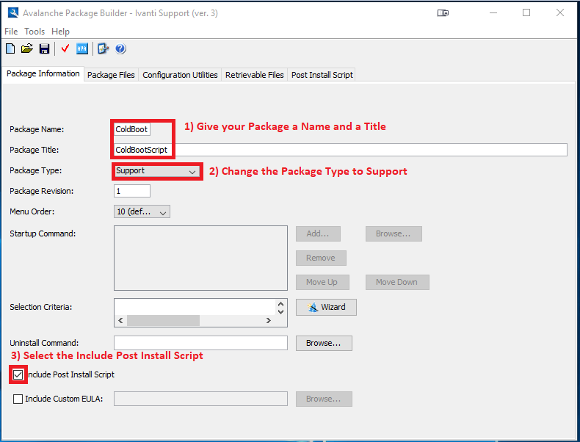Click inside the Selection Criteria text area
Viewport: 580px width, 442px height.
195,307
